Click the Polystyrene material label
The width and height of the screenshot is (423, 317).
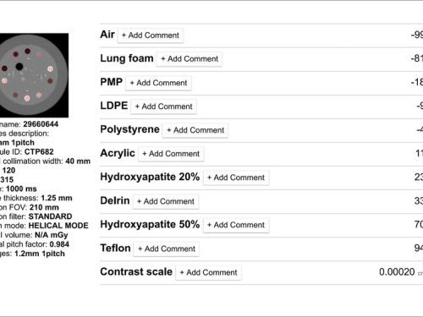click(129, 129)
